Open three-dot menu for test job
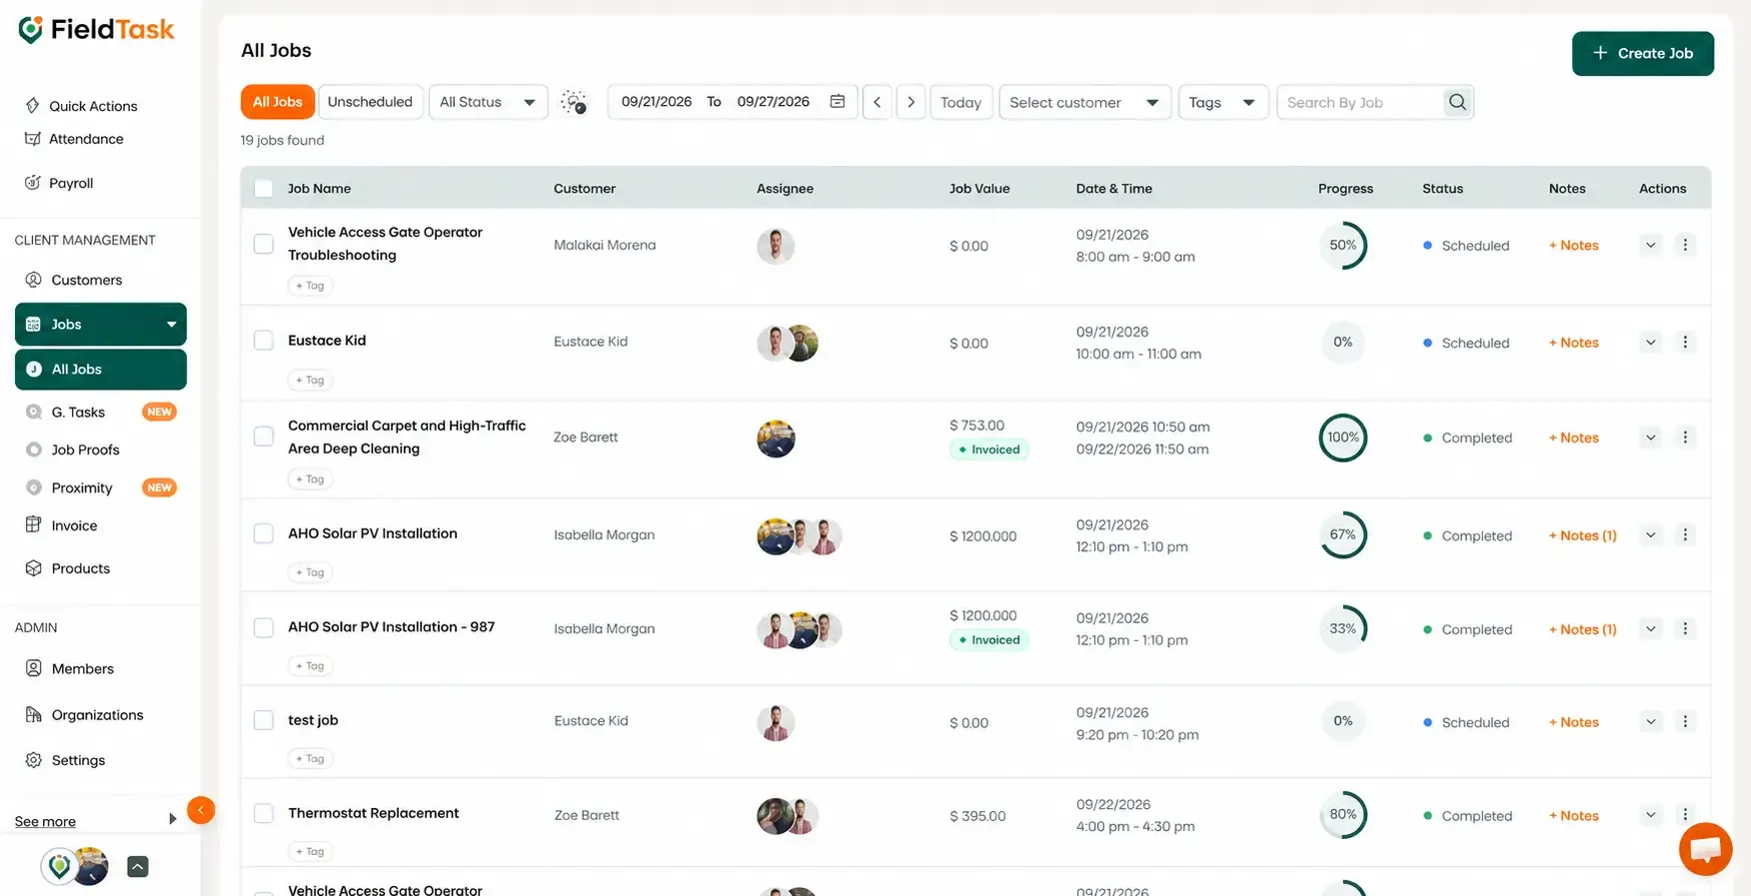Viewport: 1751px width, 896px height. (1685, 721)
